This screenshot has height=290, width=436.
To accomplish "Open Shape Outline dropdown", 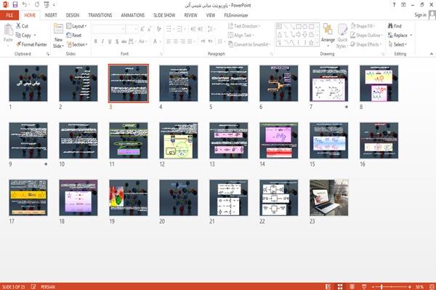I will click(x=366, y=35).
